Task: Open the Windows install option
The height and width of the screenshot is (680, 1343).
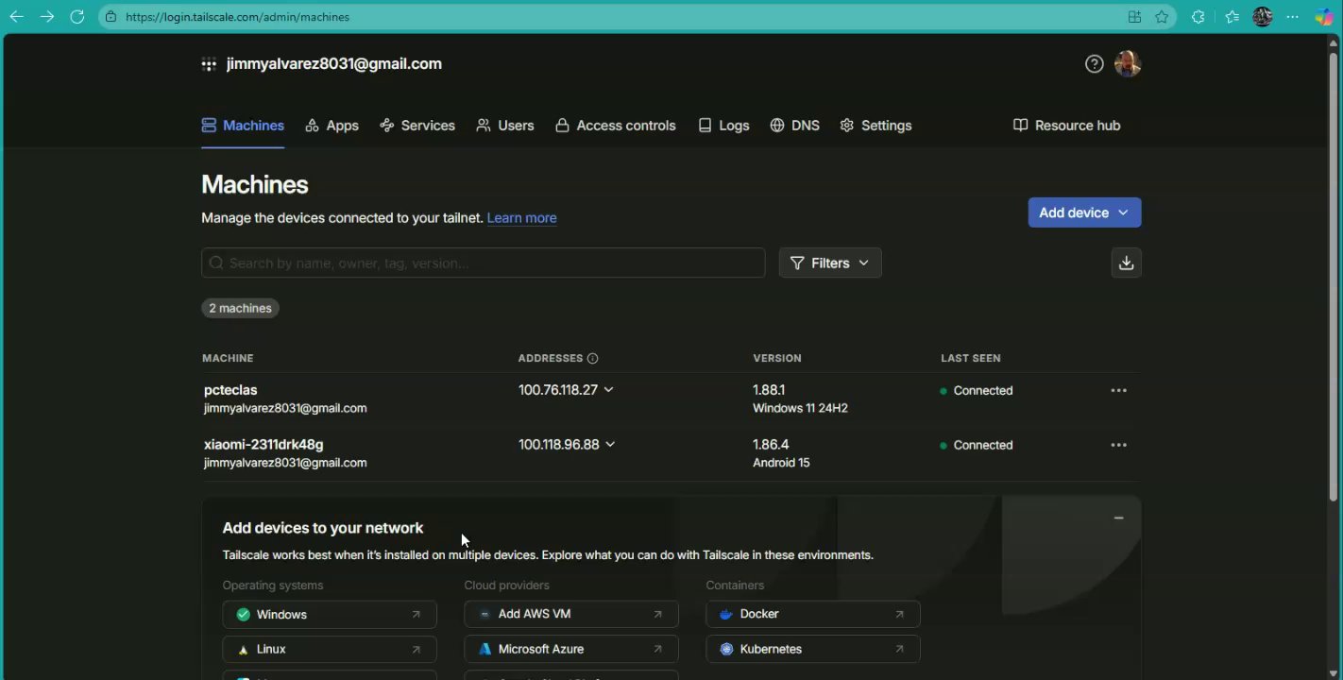Action: point(330,614)
